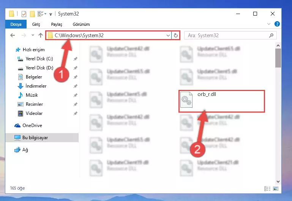The width and height of the screenshot is (292, 201).
Task: Click the pin icon next to Belgeler
Action: pos(76,77)
